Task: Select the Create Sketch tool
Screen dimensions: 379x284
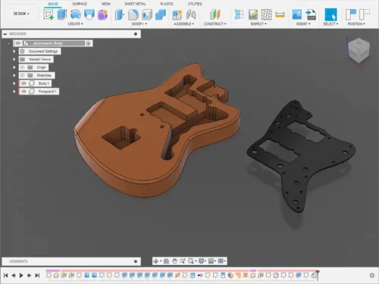Action: coord(49,14)
